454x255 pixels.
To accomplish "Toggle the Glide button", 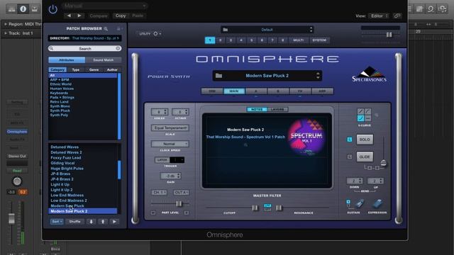I will 365,157.
